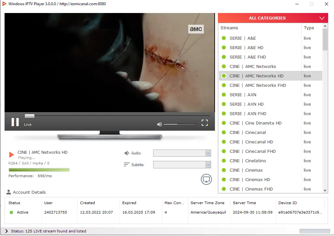The image size is (334, 236).
Task: Click the America/Guayaquil time zone cell
Action: pos(208,212)
